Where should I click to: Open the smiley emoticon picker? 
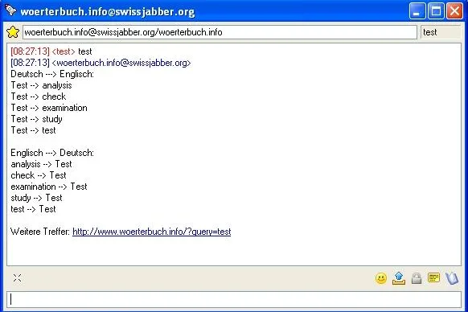[381, 278]
